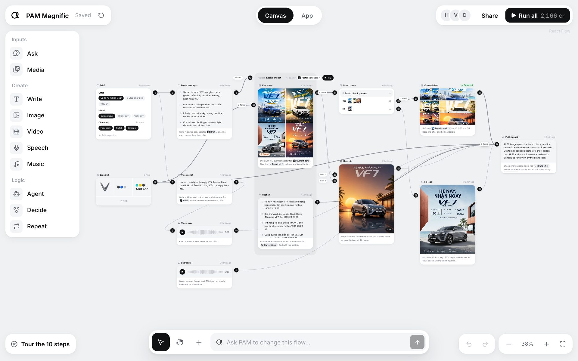Viewport: 578px width, 361px height.
Task: Seek within the Voice-over waveform
Action: 205,232
